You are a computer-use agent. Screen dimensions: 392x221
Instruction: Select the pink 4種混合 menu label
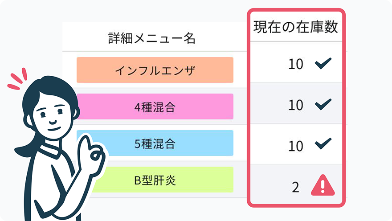point(155,106)
